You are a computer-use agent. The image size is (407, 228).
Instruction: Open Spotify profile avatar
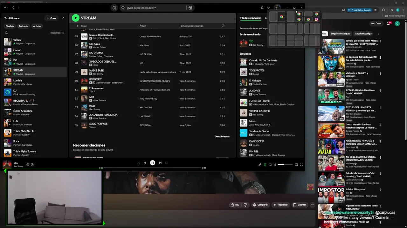[278, 8]
